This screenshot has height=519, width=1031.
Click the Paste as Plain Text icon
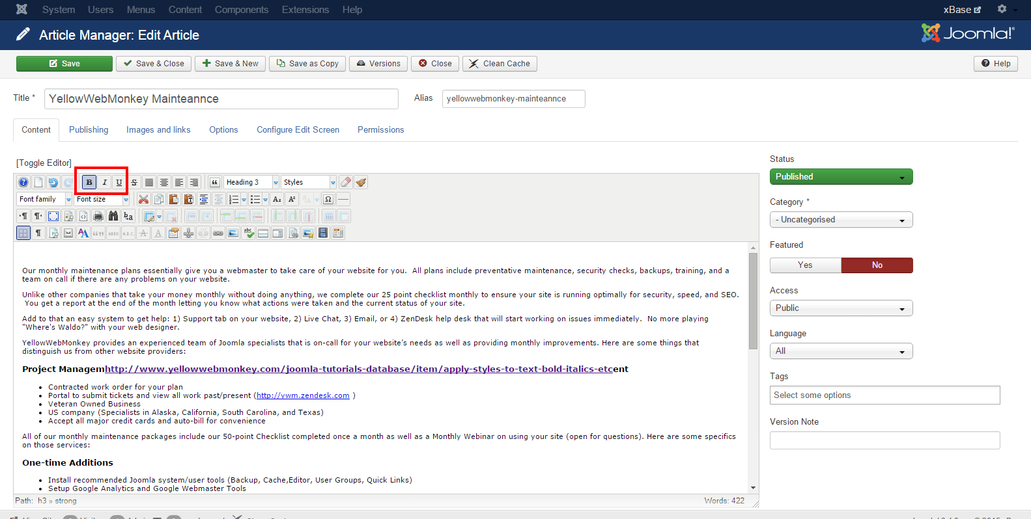pos(189,199)
